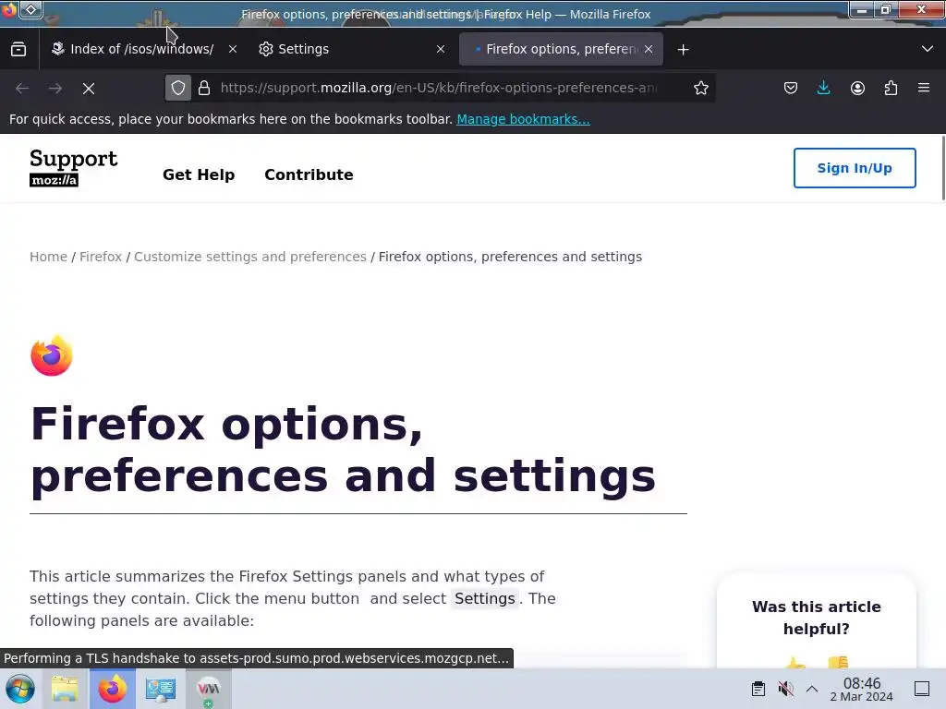946x709 pixels.
Task: Expand the list all tabs chevron
Action: pos(928,49)
